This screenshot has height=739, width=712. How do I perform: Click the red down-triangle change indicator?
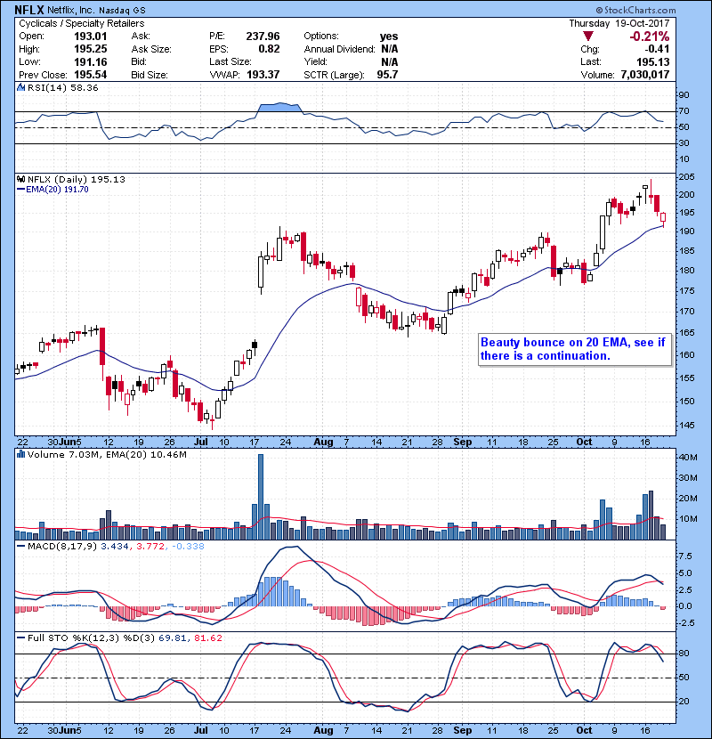point(587,37)
